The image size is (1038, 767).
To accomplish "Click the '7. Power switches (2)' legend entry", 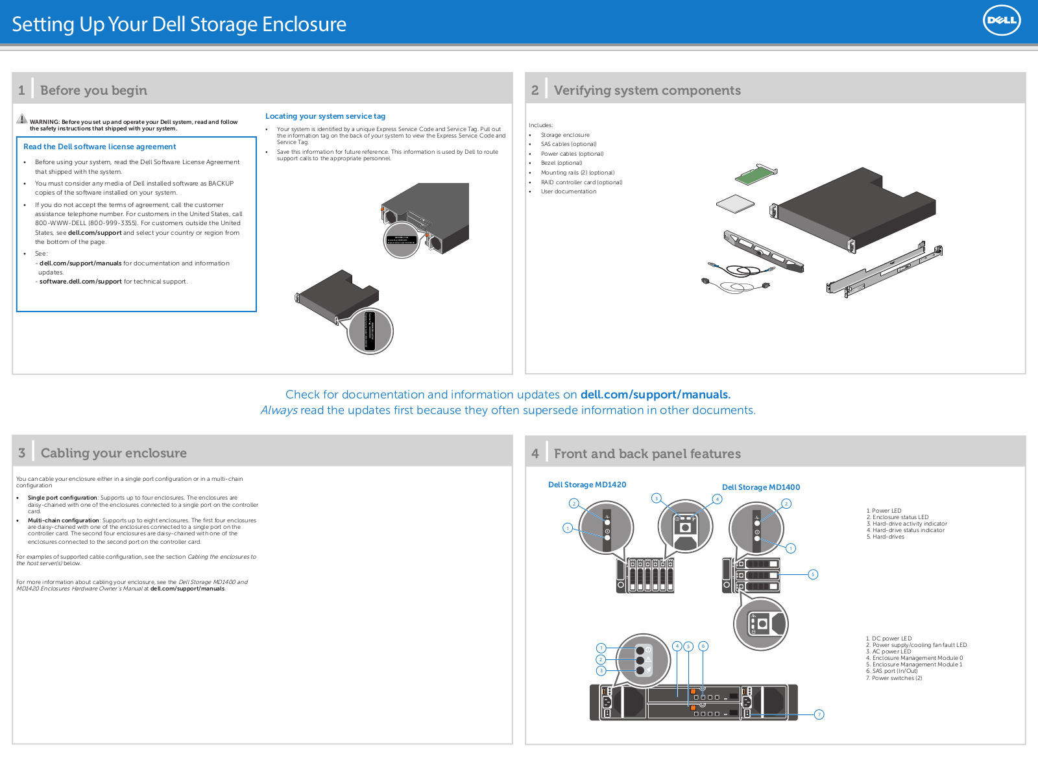I will [894, 678].
